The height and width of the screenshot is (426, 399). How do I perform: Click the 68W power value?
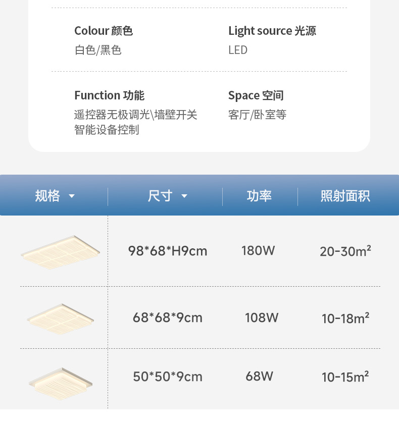[x=260, y=376]
